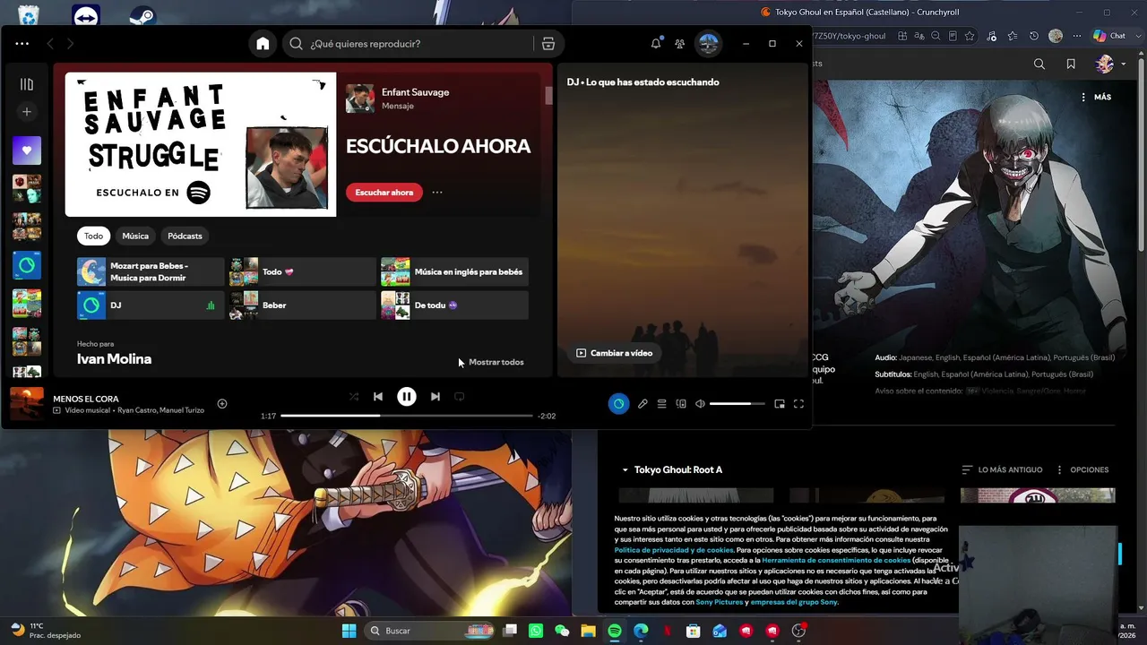Open connect to a device
Image resolution: width=1147 pixels, height=645 pixels.
[x=681, y=404]
